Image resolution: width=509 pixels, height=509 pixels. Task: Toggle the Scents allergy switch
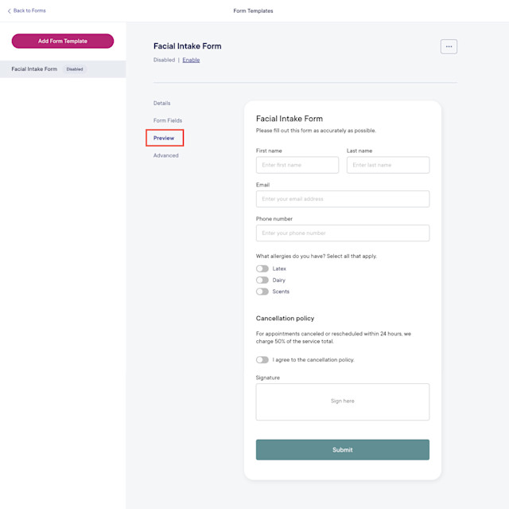(262, 292)
